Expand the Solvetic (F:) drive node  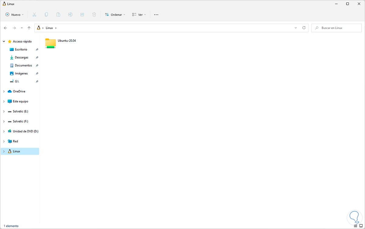click(x=4, y=121)
